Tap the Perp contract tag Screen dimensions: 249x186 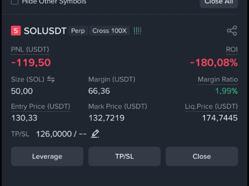pyautogui.click(x=78, y=31)
